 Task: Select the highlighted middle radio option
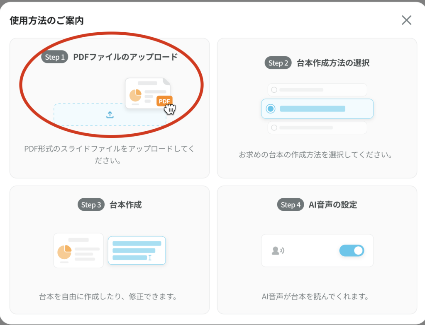coord(271,108)
